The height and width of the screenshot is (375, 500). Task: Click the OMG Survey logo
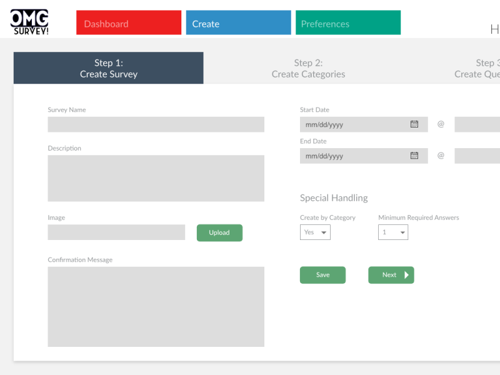pyautogui.click(x=28, y=21)
